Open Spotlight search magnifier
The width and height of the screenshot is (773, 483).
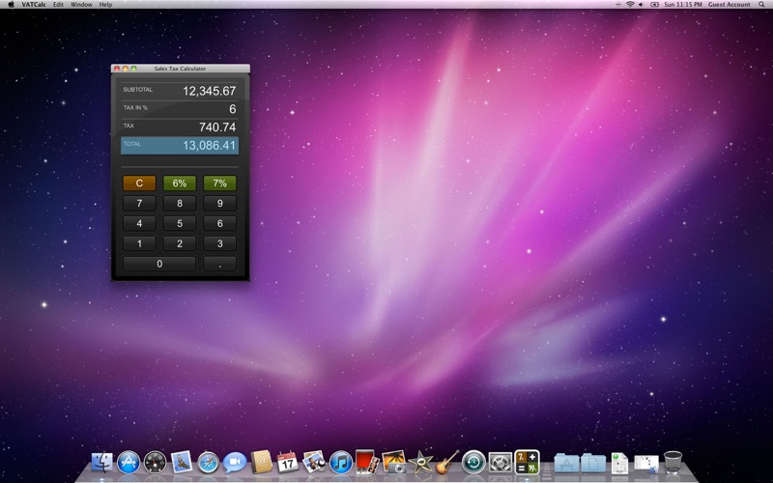(761, 5)
